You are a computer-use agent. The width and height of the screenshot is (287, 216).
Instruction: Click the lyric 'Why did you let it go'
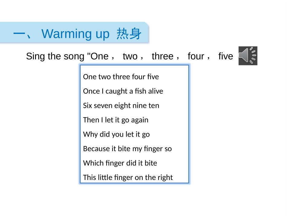click(x=116, y=134)
